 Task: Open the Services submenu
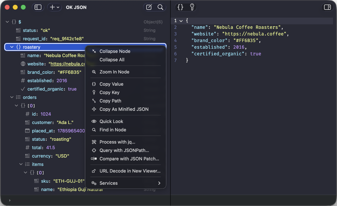point(126,183)
